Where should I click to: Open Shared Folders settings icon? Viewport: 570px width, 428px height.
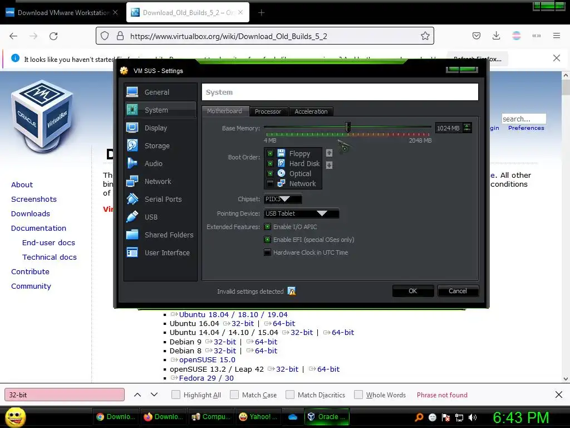[132, 235]
